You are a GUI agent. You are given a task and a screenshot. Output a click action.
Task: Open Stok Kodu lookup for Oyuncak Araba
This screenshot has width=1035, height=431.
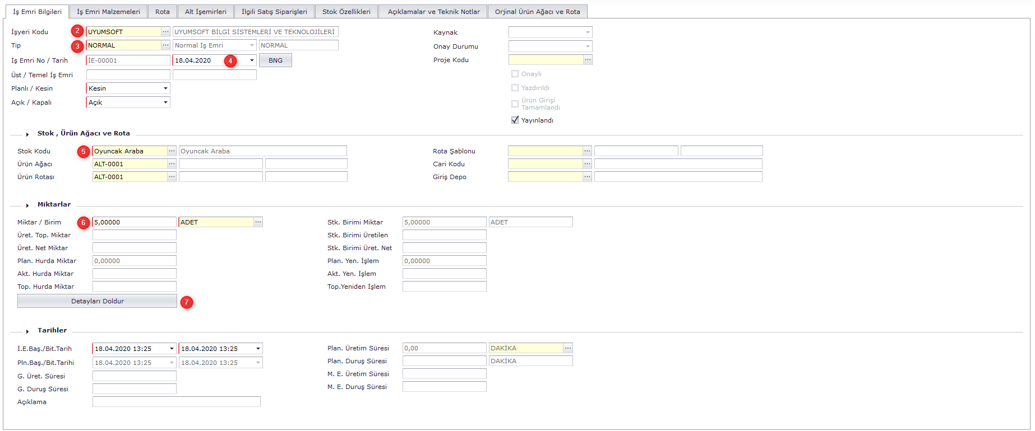tap(172, 151)
